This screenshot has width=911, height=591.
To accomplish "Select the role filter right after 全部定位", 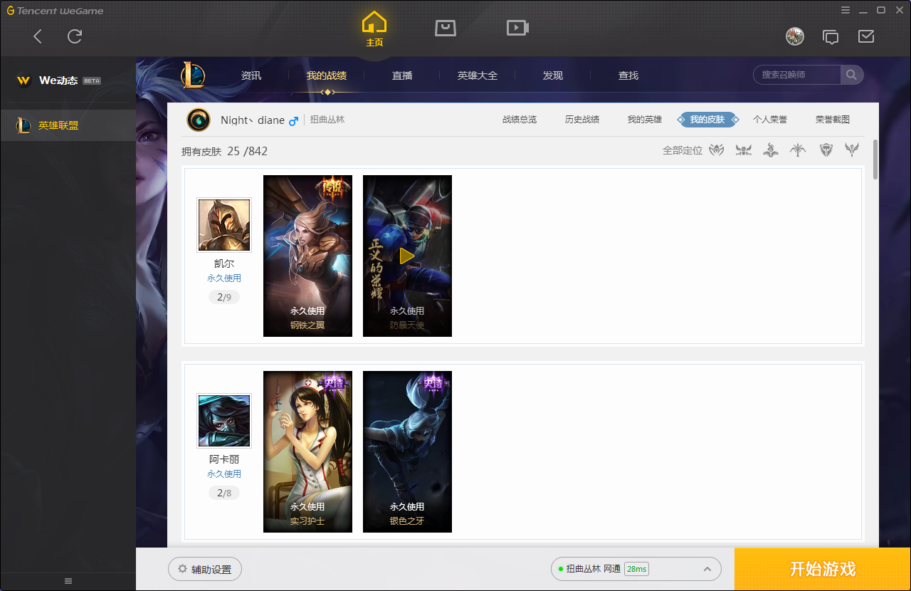I will 717,150.
